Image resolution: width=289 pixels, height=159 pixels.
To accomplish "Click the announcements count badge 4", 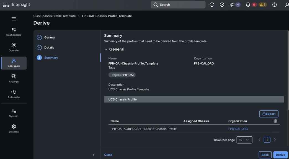I will [x=238, y=5].
